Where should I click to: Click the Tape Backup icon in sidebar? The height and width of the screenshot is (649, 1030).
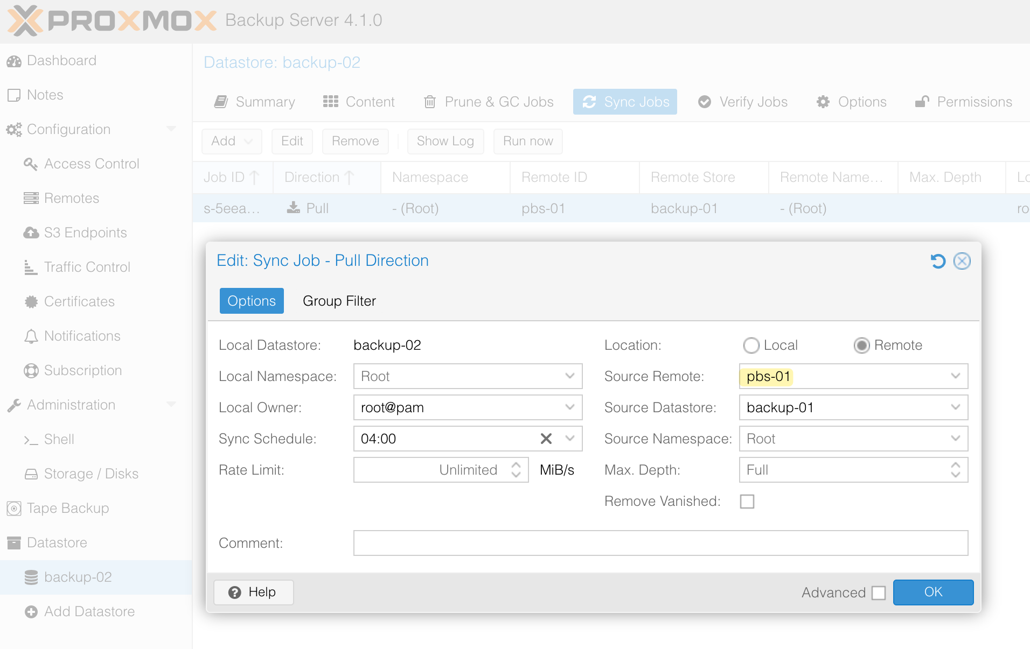(x=14, y=508)
